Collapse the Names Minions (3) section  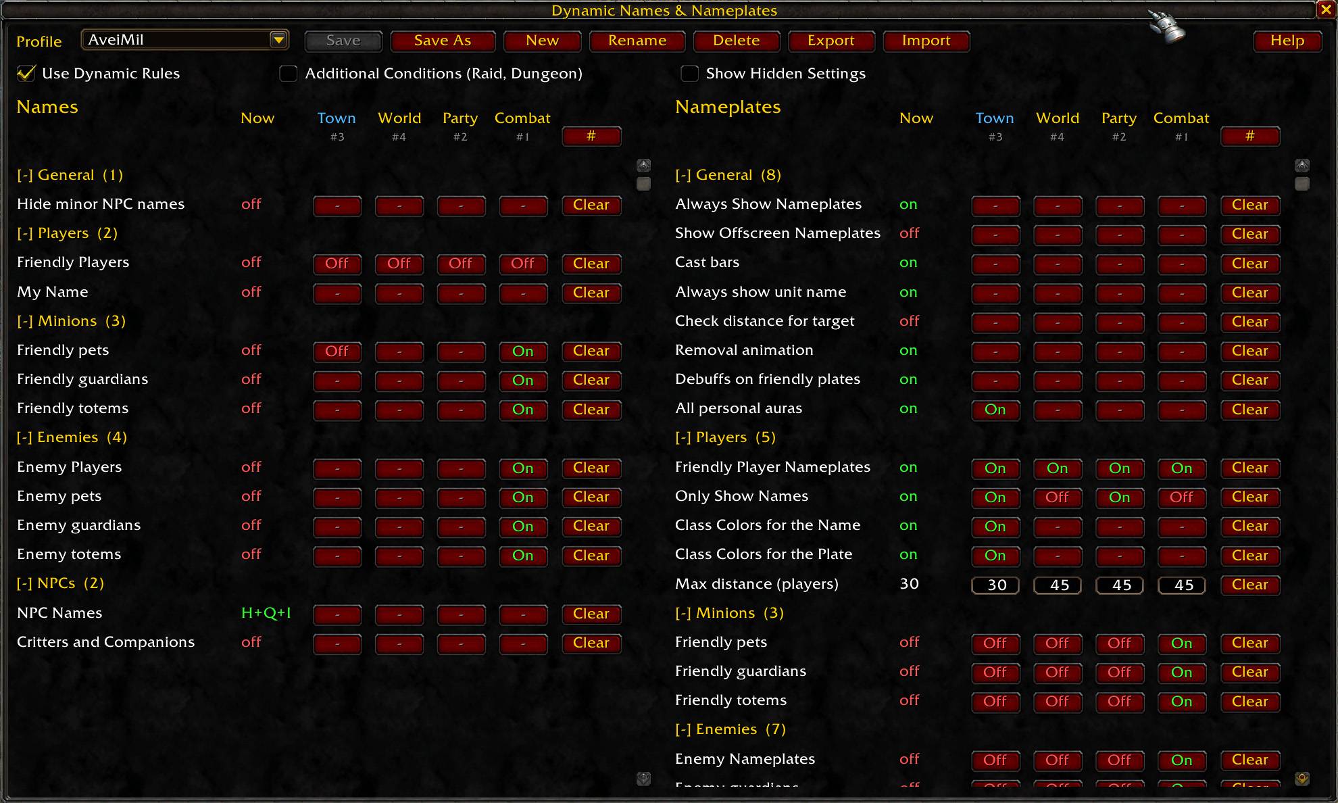[x=71, y=321]
